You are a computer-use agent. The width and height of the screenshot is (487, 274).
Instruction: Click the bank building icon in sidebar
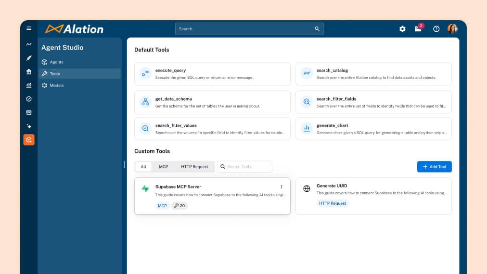(x=29, y=72)
